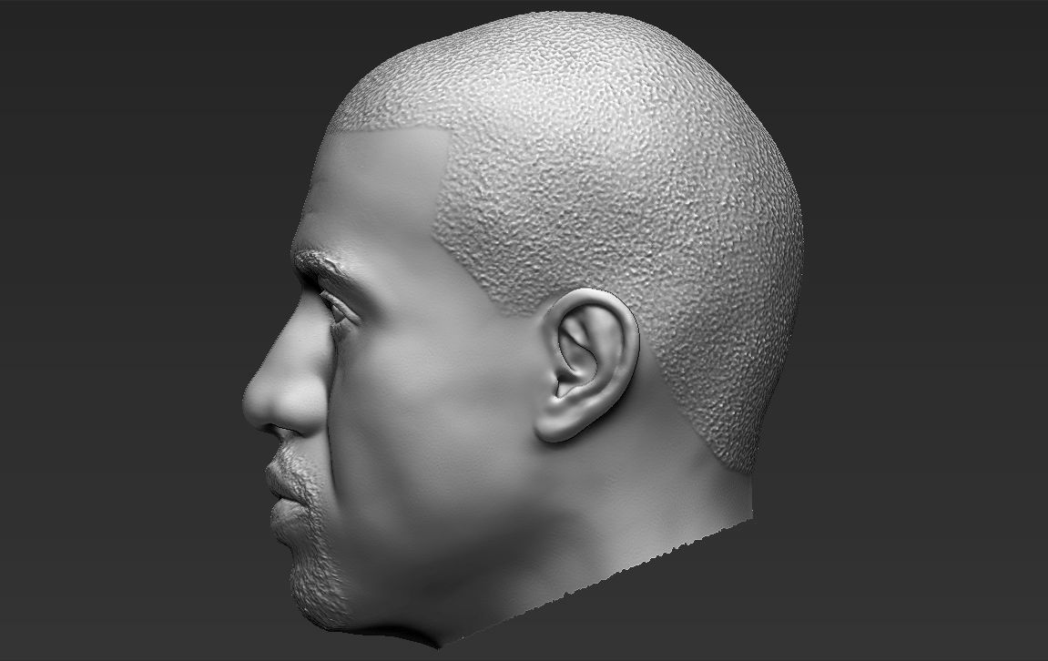
Task: Select the nose tip on the head model
Action: pos(258,403)
